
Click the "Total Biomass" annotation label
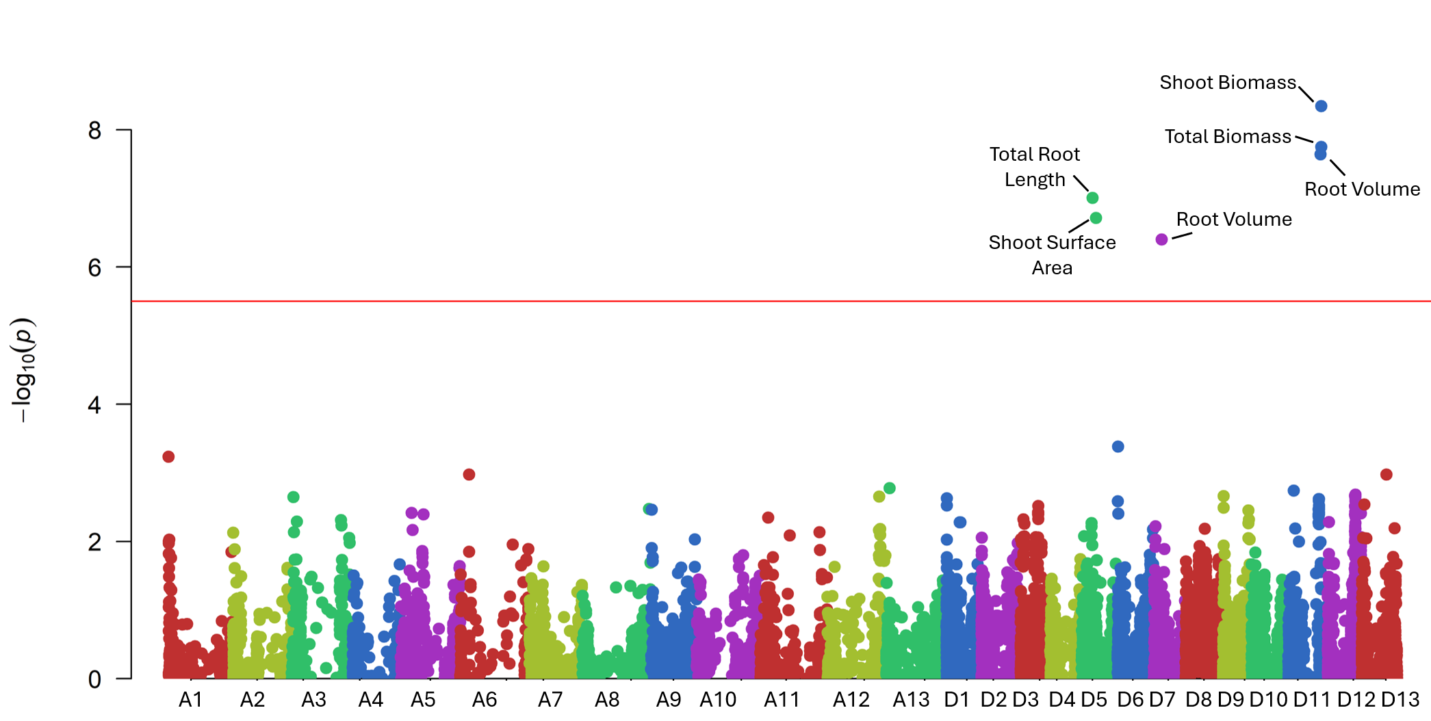click(x=1228, y=137)
